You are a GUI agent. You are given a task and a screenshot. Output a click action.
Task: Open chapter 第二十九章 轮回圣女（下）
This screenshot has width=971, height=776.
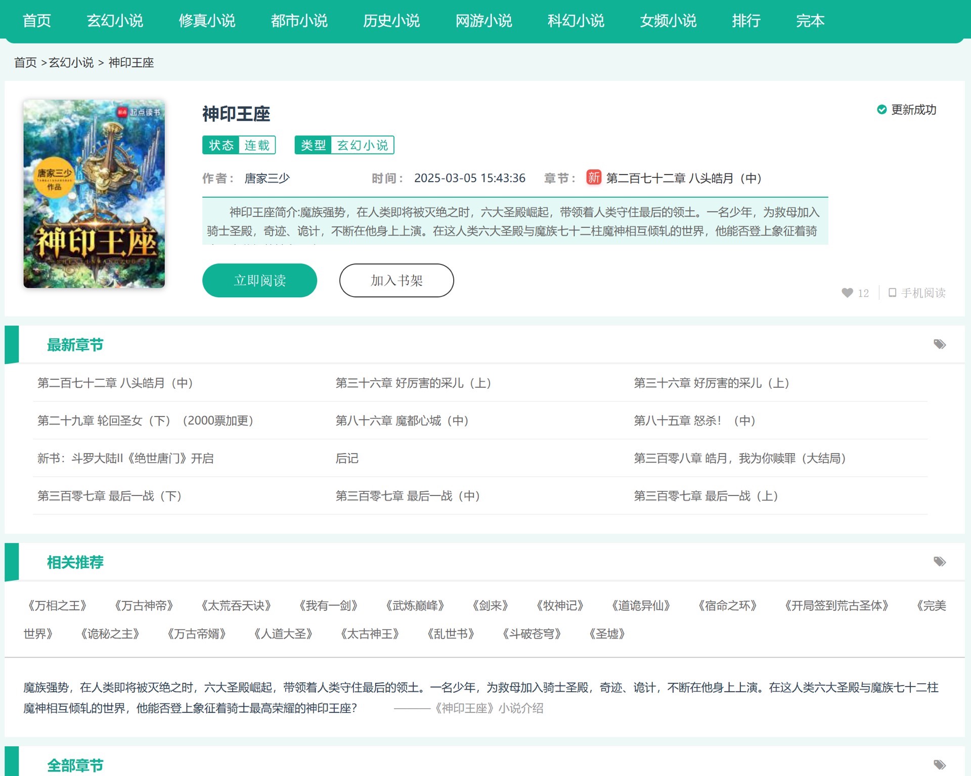click(145, 421)
